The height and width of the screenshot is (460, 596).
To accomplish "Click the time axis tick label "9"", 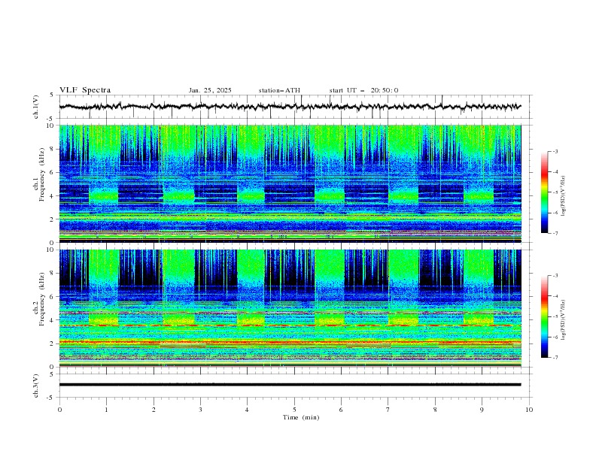I will 482,410.
